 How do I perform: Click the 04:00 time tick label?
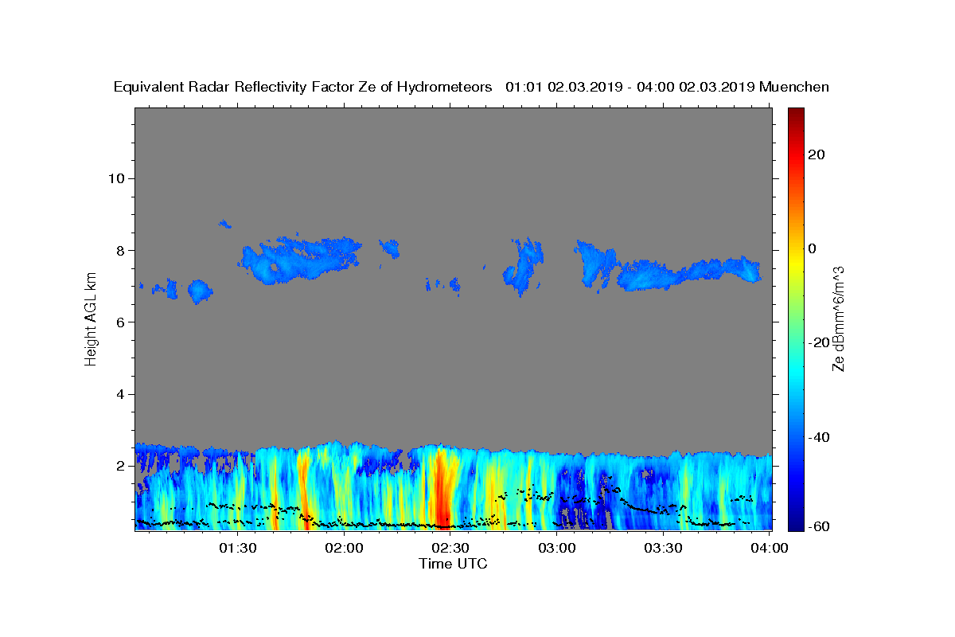pyautogui.click(x=770, y=548)
